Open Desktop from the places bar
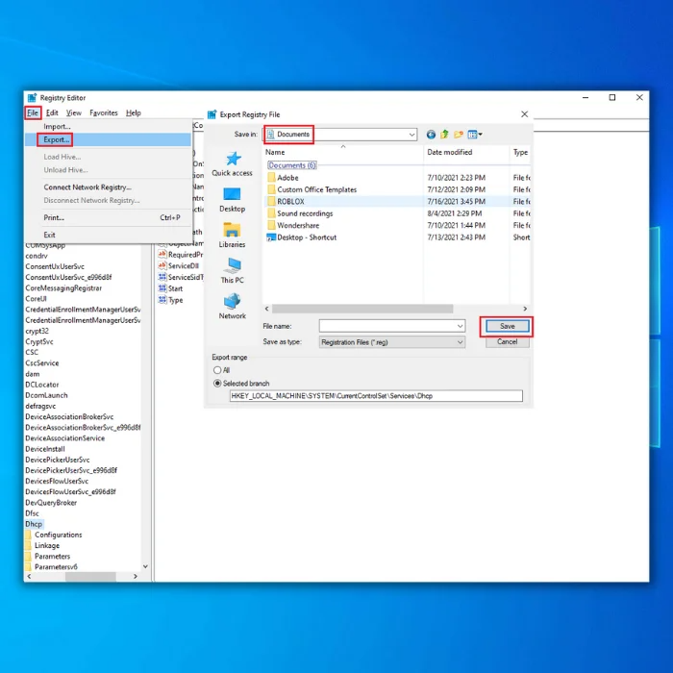This screenshot has width=673, height=673. (232, 199)
